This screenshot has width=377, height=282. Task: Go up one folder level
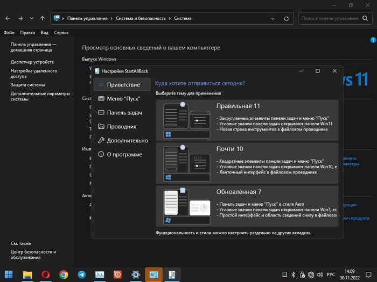(x=43, y=18)
